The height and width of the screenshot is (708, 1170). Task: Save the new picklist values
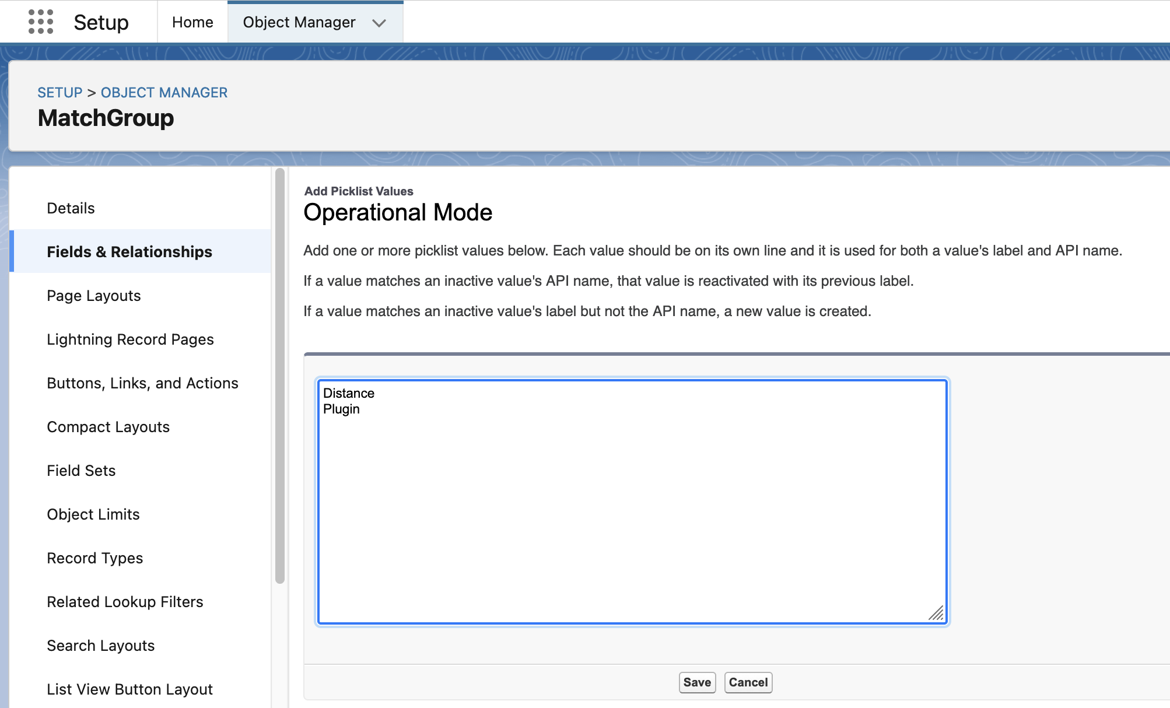[697, 682]
